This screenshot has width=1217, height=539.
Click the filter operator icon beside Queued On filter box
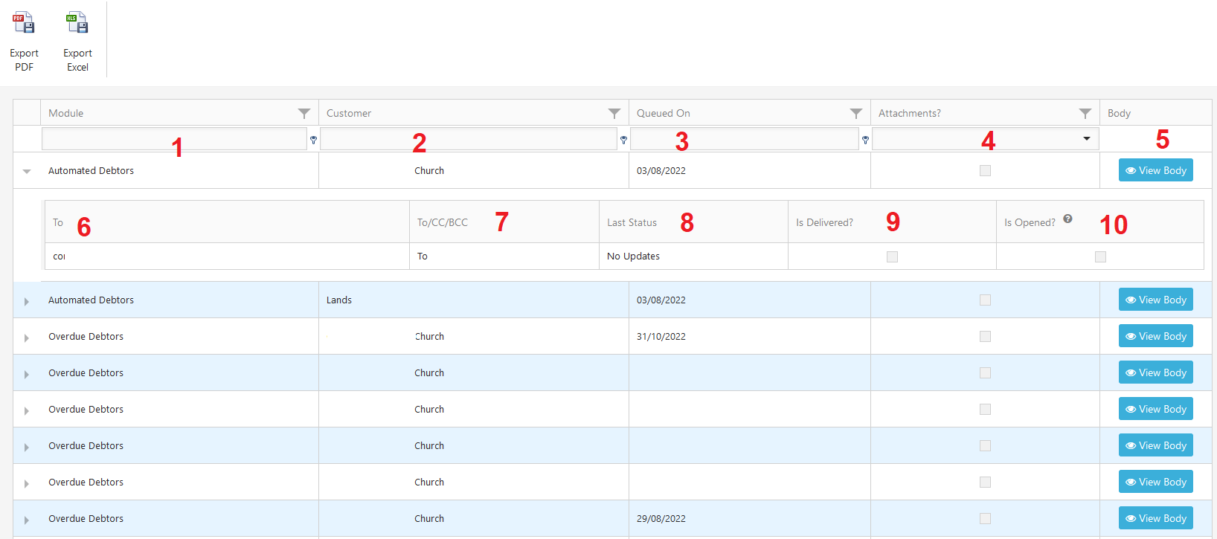tap(865, 140)
